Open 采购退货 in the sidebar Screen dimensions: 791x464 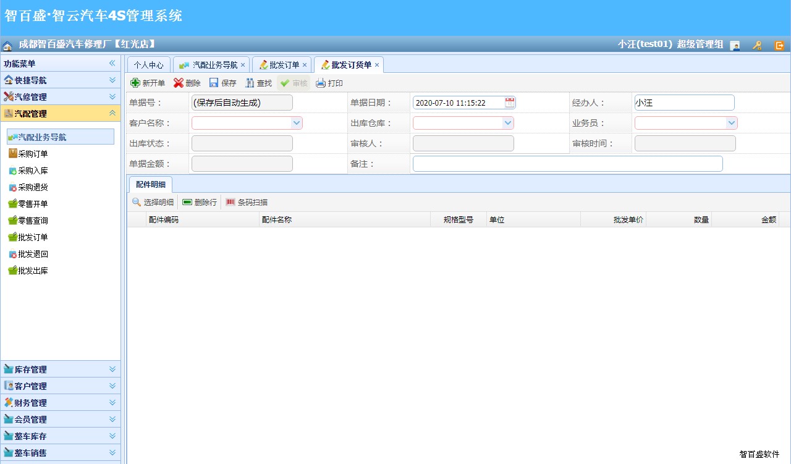28,187
